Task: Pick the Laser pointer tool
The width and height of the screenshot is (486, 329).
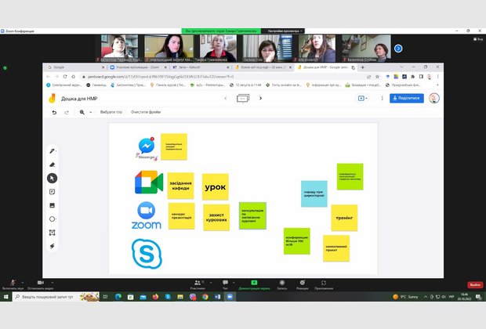Action: (x=53, y=246)
